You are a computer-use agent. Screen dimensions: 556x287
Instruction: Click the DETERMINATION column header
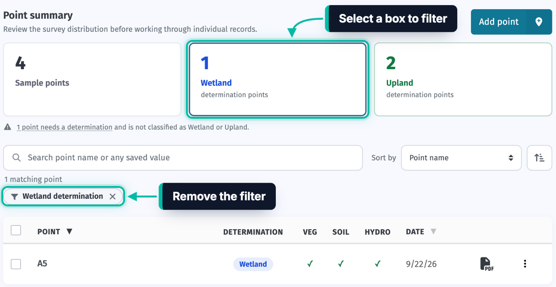(x=253, y=232)
